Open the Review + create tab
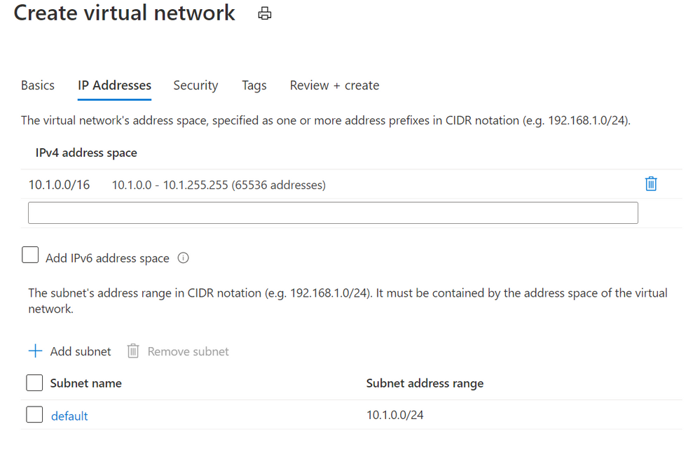 coord(334,85)
